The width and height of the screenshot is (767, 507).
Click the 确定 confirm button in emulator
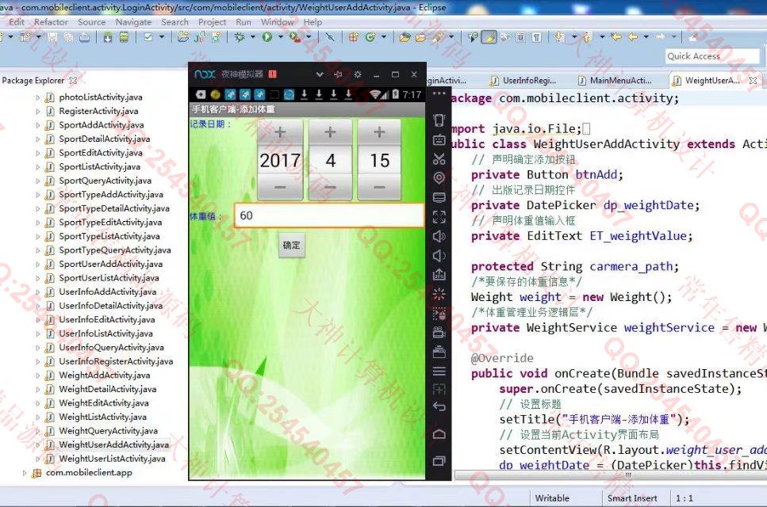pos(292,246)
